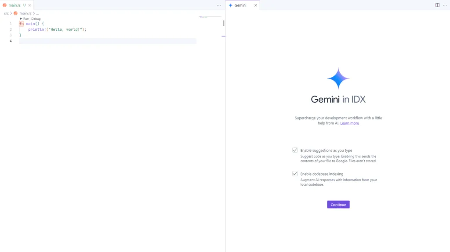Select main.rs in the breadcrumb
Viewport: 450px width, 252px height.
point(25,13)
